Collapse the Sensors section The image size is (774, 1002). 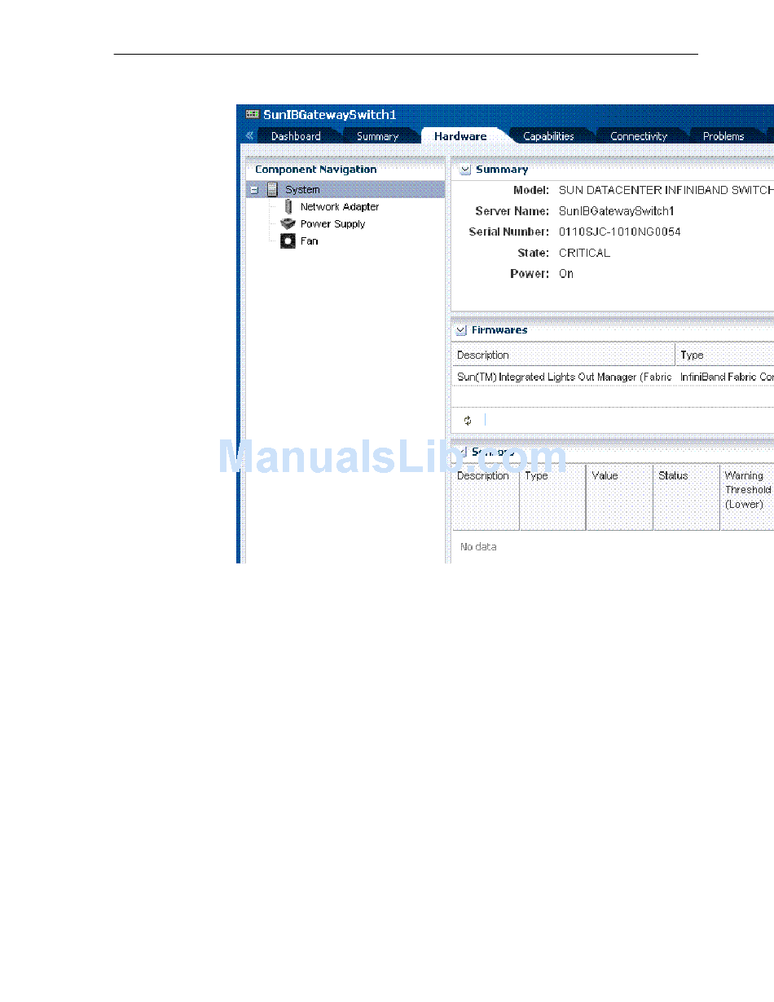point(462,452)
